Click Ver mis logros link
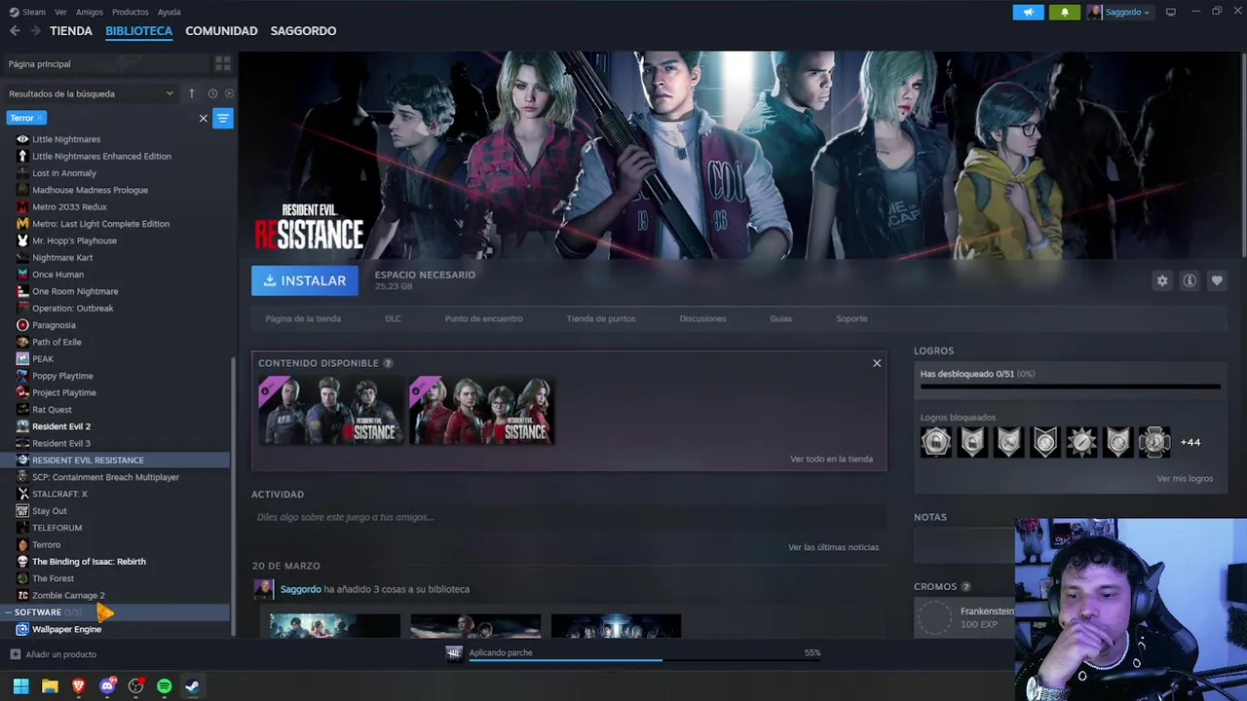 pyautogui.click(x=1185, y=478)
